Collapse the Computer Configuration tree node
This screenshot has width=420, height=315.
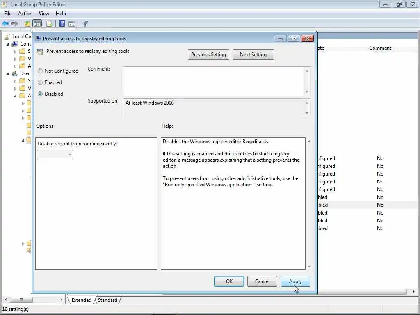point(7,44)
